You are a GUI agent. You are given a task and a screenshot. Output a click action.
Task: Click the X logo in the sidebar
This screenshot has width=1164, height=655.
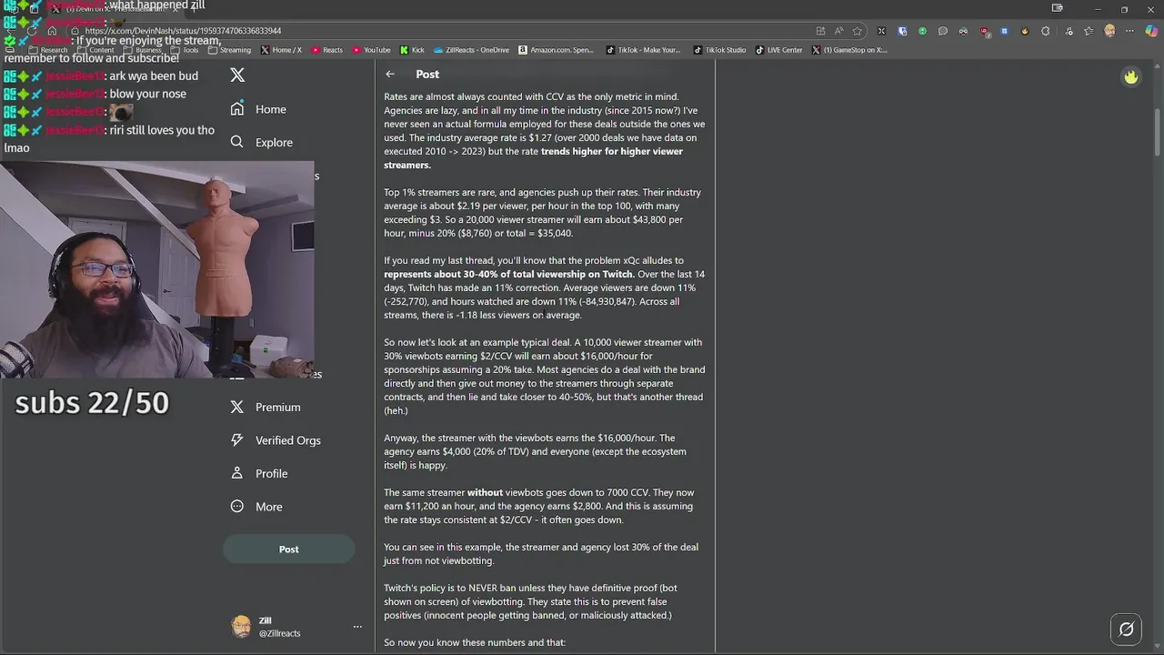[x=237, y=76]
